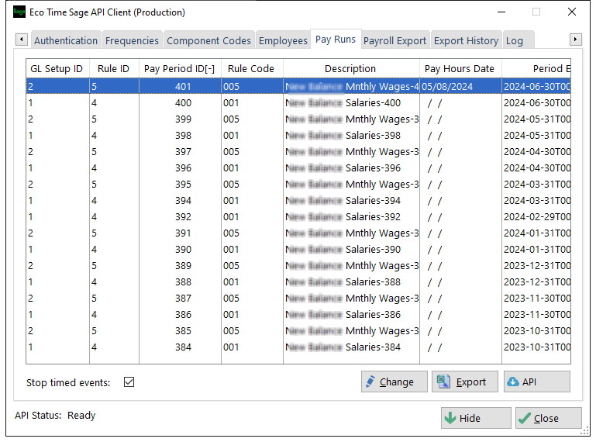Click the Salaries-394 description cell

click(x=351, y=201)
